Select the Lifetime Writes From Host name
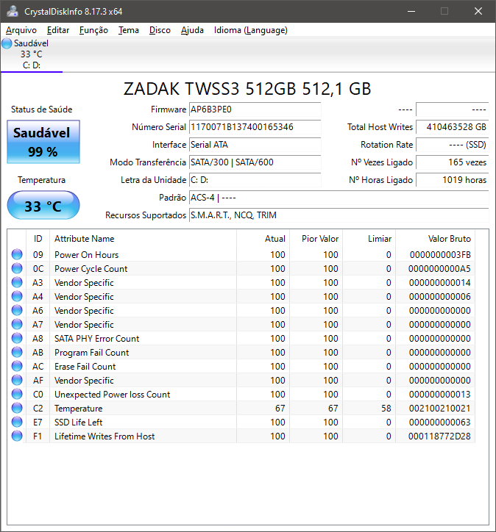The image size is (496, 532). click(104, 436)
